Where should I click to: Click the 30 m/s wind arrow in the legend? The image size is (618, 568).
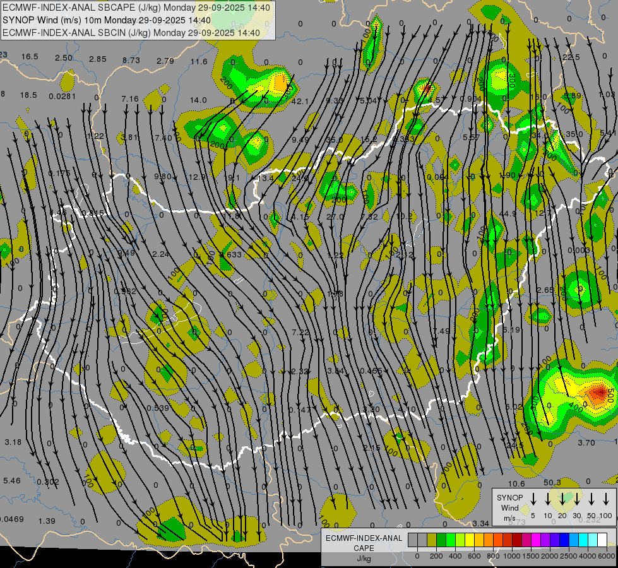coord(577,499)
